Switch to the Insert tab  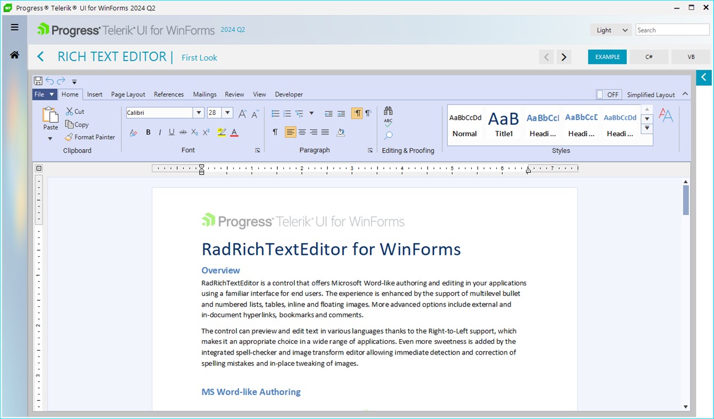coord(95,94)
